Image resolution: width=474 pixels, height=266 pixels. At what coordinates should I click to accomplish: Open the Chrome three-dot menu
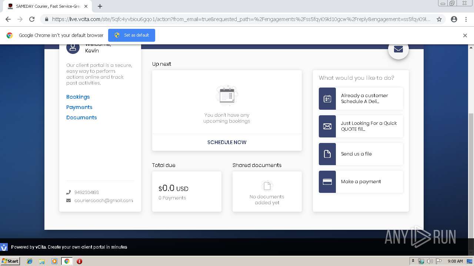point(466,19)
